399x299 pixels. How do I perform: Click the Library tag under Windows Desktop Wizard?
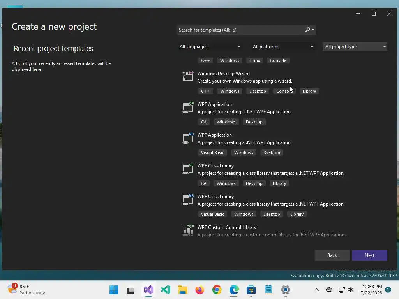click(309, 91)
